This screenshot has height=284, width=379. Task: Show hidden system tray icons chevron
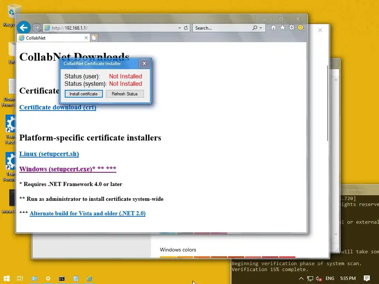(301, 278)
